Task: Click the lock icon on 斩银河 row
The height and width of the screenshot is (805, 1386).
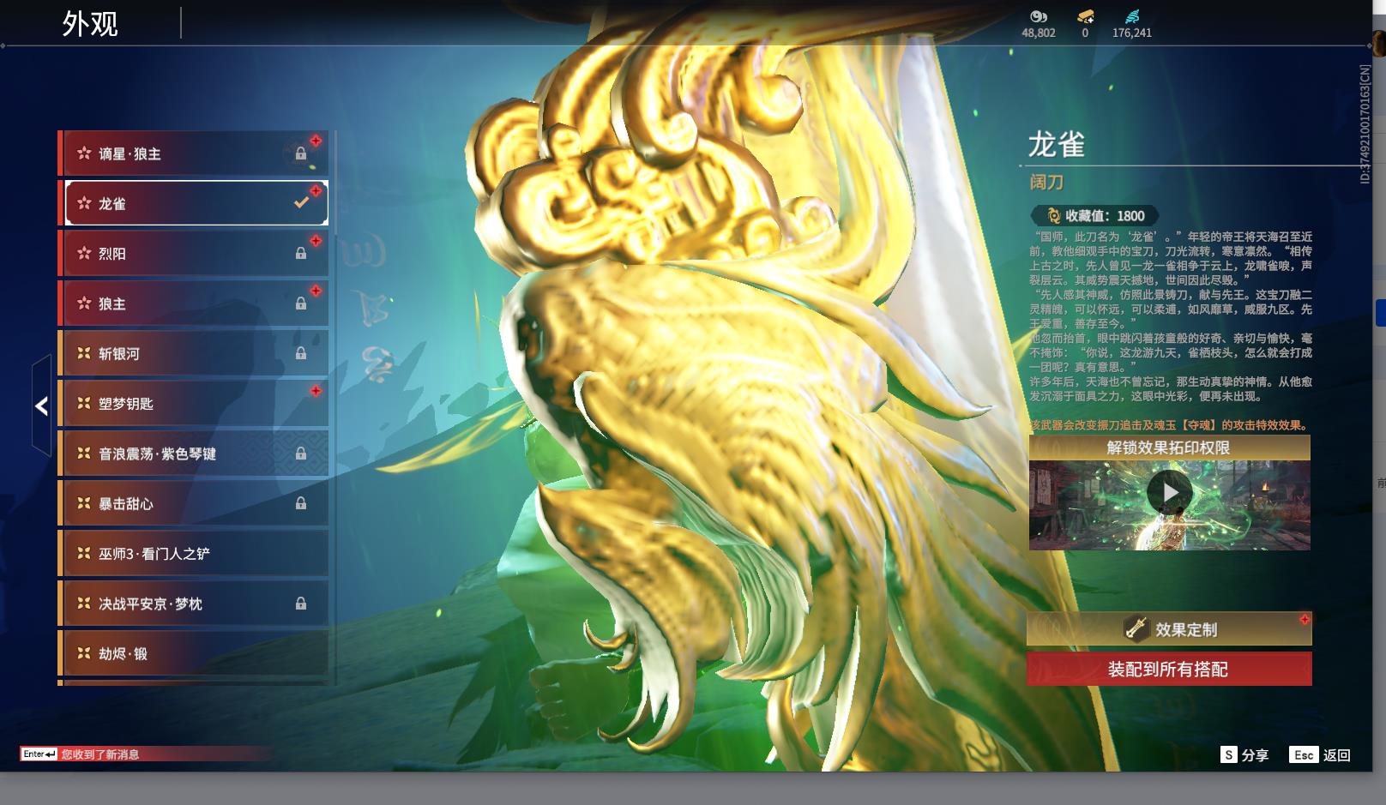Action: point(301,353)
